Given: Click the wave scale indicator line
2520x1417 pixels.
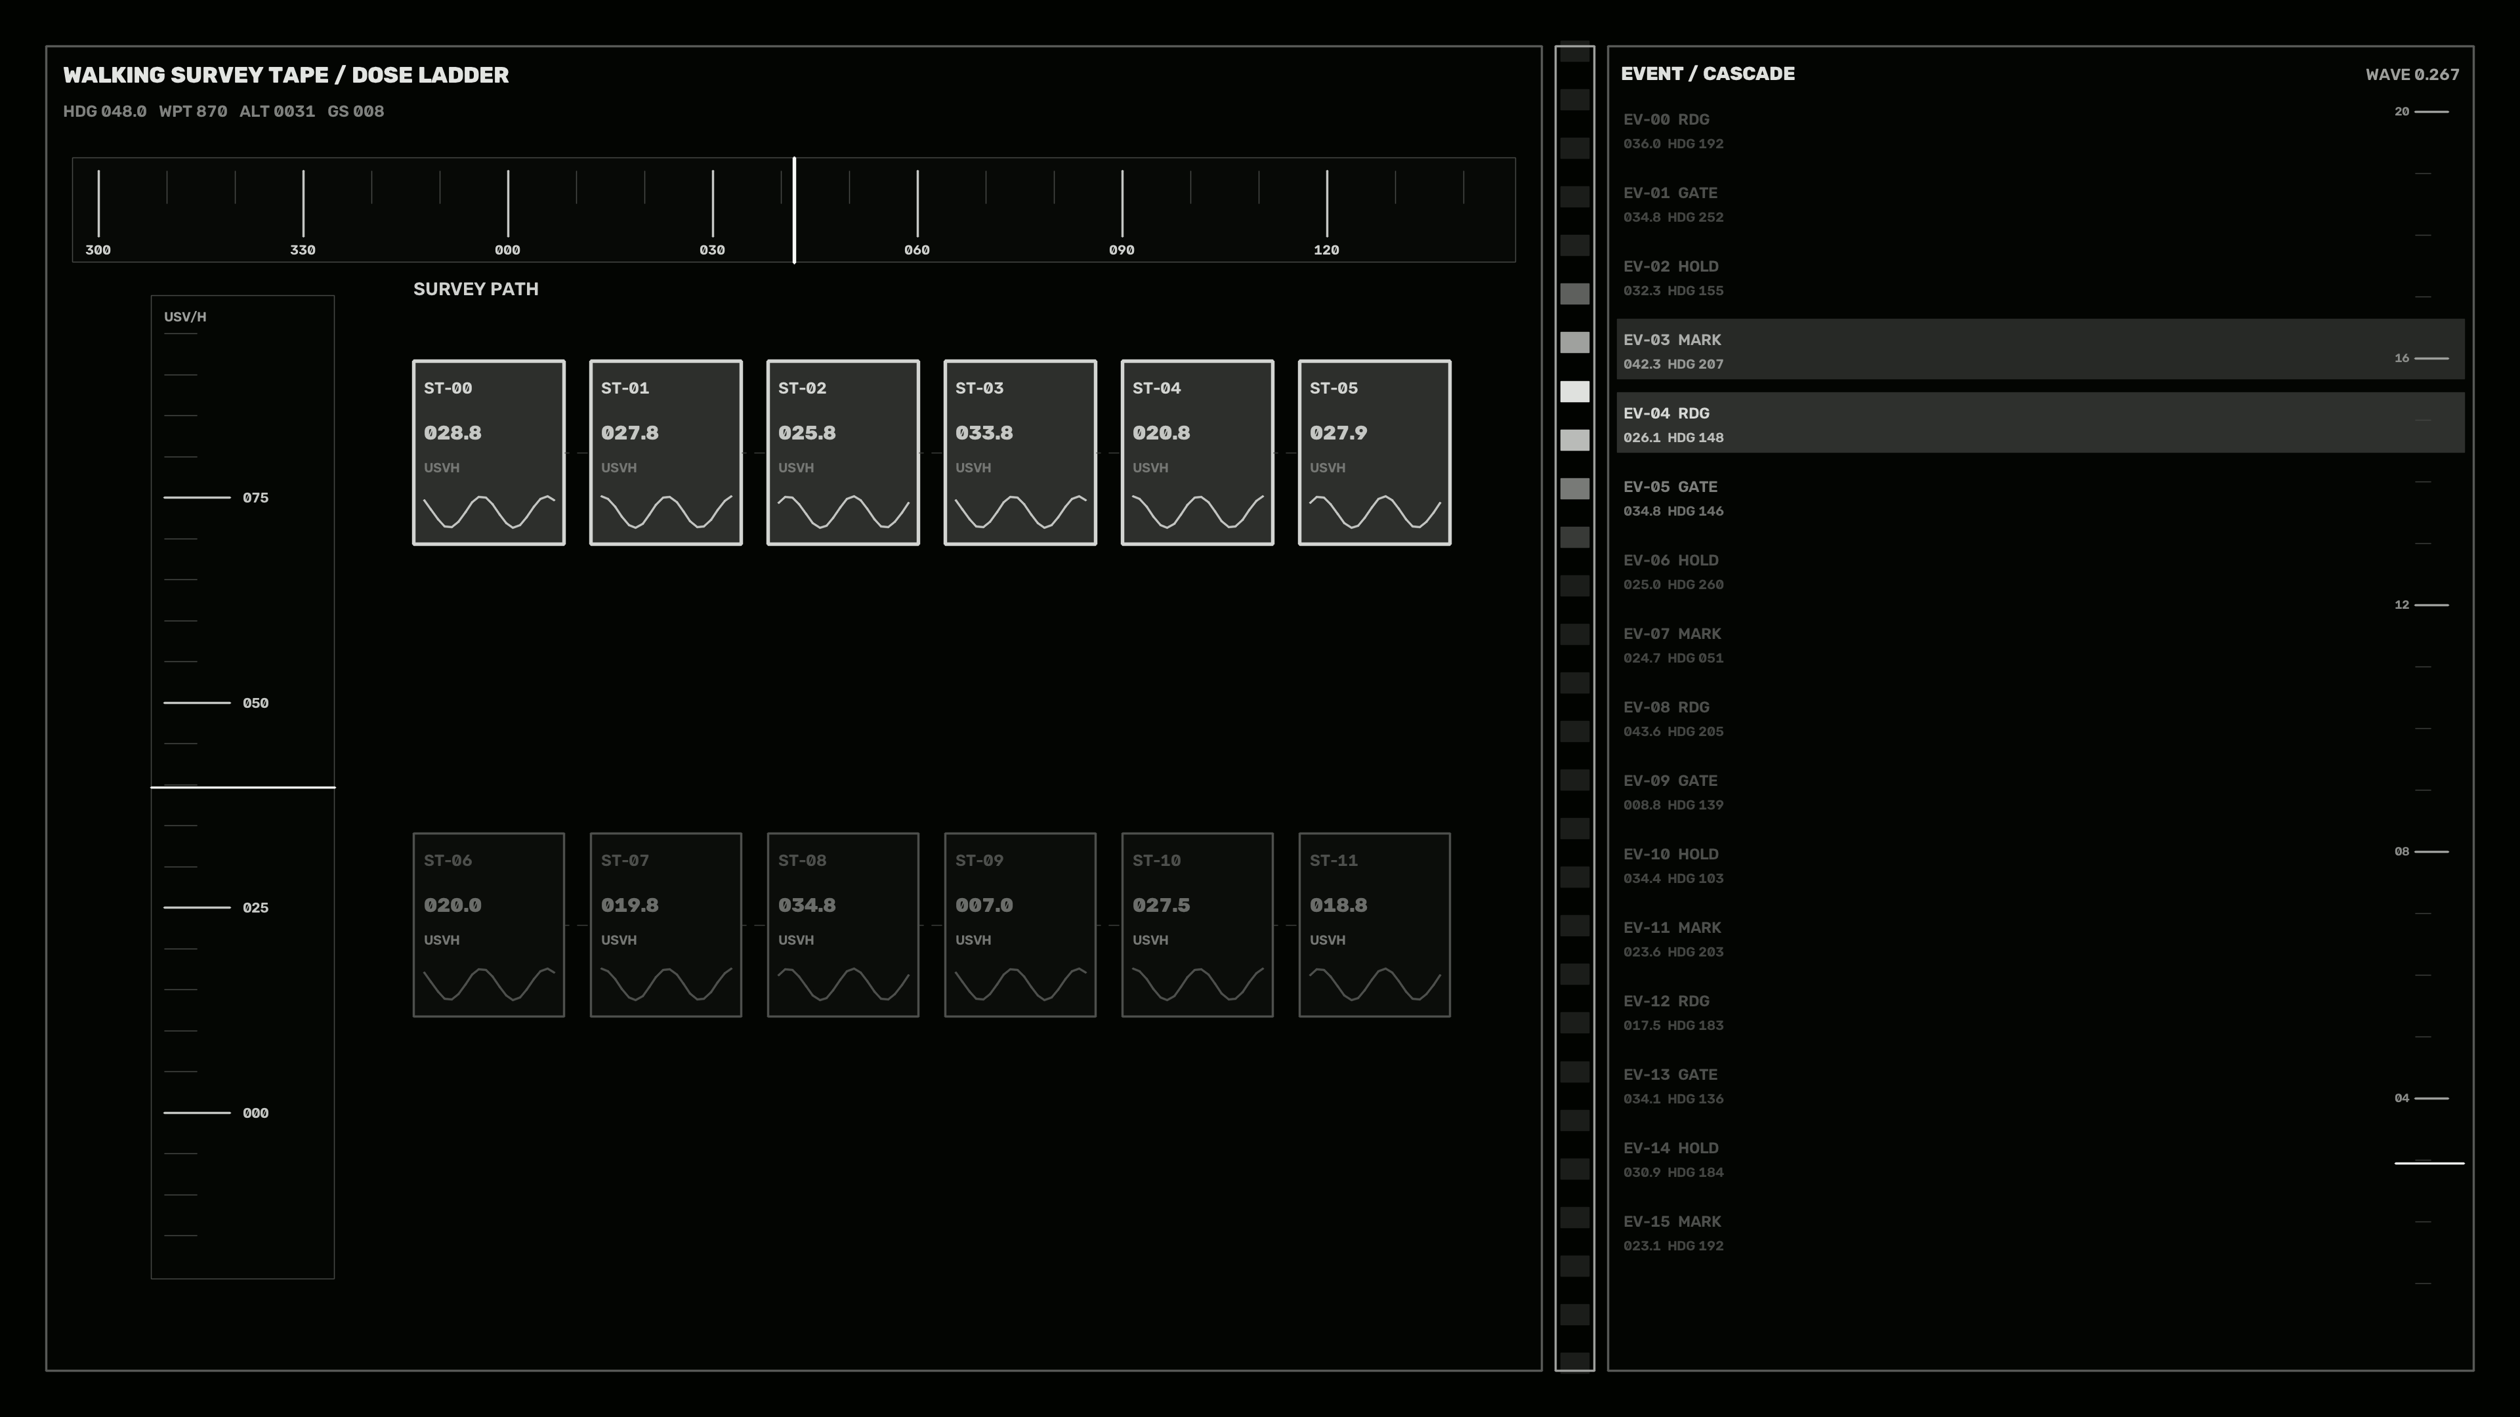Looking at the screenshot, I should pos(2429,1162).
